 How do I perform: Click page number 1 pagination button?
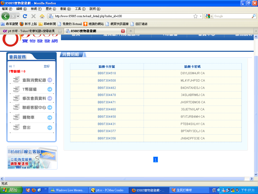[x=155, y=159]
